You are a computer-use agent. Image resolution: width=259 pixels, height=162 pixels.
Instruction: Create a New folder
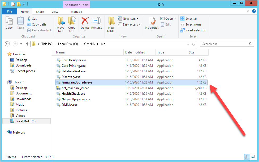click(x=111, y=24)
